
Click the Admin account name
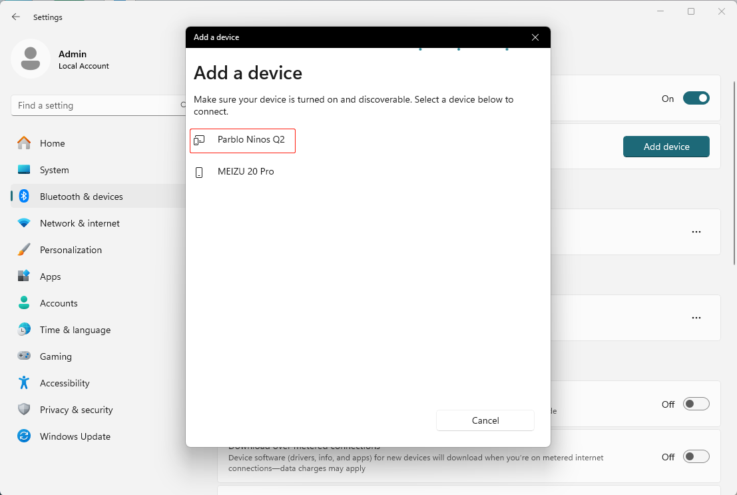point(73,54)
